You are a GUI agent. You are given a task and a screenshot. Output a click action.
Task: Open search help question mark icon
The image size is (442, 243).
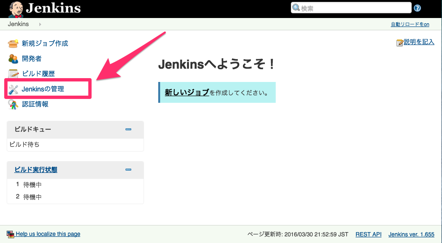point(417,8)
